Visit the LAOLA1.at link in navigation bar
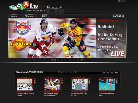Image resolution: width=138 pixels, height=103 pixels. pos(118,16)
